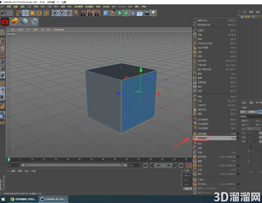Image resolution: width=262 pixels, height=203 pixels.
Task: Click the Y position 0 cm field
Action: click(188, 180)
